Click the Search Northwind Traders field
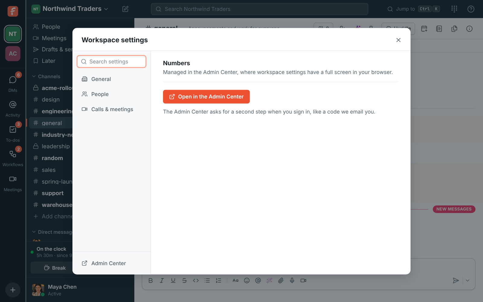Viewport: 483px width, 302px height. coord(260,9)
